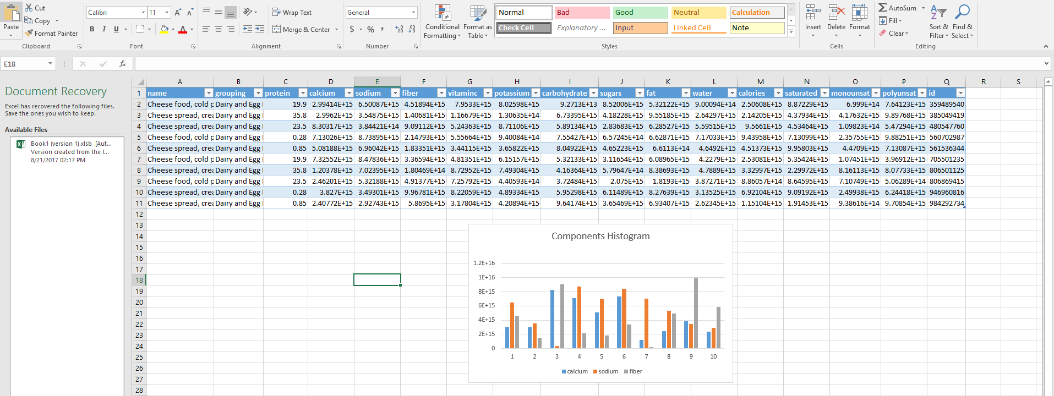
Task: Click the Decrease Indent icon
Action: pos(248,29)
